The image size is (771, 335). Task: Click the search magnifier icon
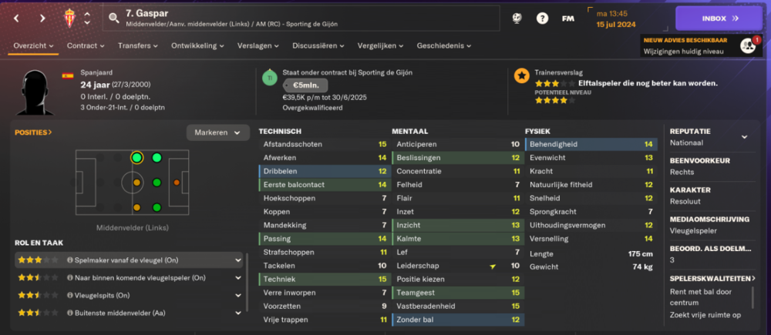coord(113,18)
